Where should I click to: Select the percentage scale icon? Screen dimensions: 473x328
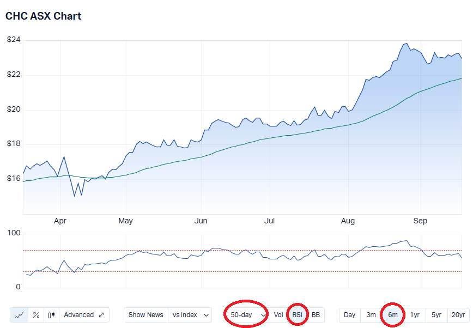[36, 315]
